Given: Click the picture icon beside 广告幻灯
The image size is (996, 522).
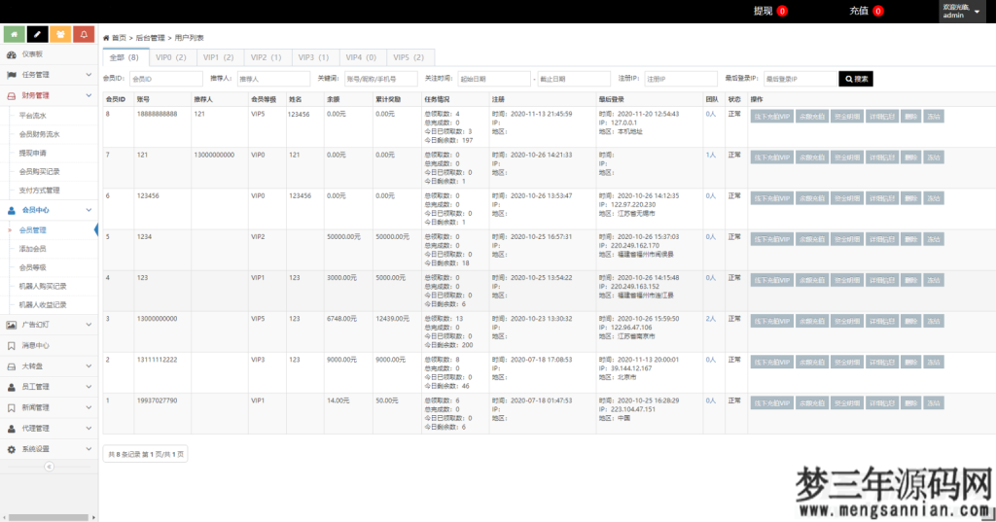Looking at the screenshot, I should 12,325.
